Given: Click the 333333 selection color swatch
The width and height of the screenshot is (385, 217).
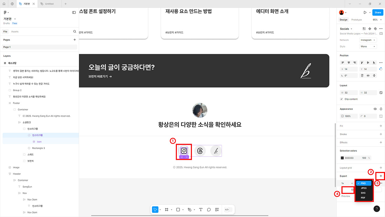Looking at the screenshot, I should pos(342,158).
